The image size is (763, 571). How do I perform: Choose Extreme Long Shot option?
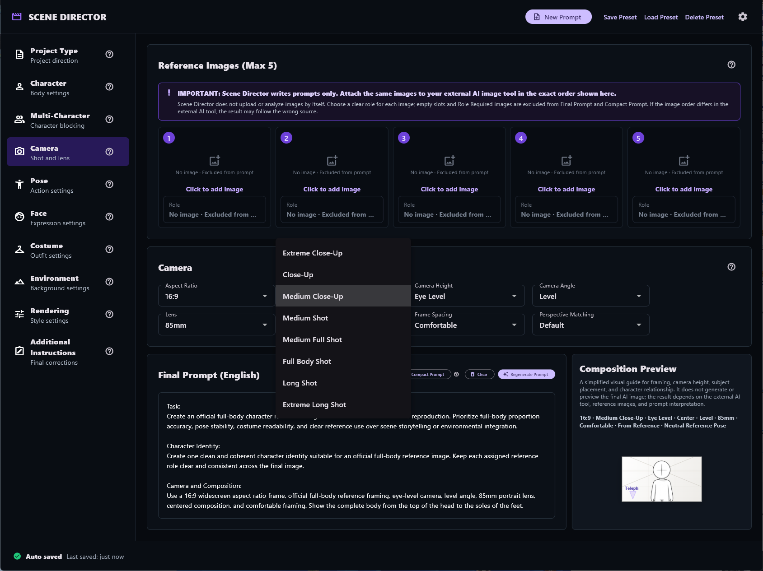click(343, 404)
